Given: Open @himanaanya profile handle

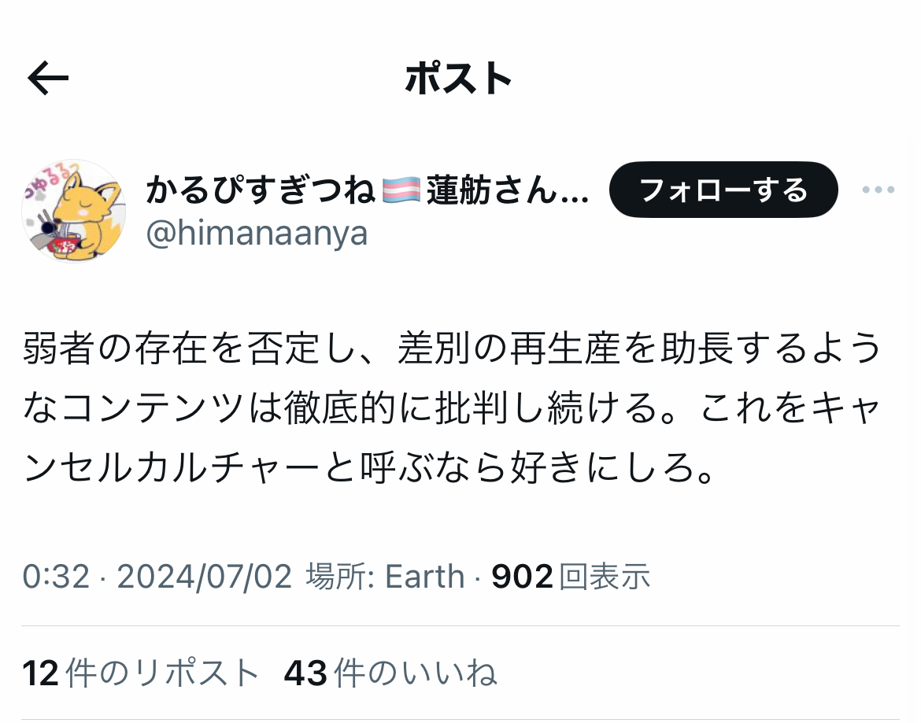Looking at the screenshot, I should (x=257, y=234).
